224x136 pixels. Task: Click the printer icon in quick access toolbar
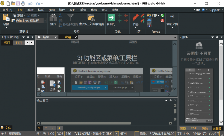(x=23, y=3)
